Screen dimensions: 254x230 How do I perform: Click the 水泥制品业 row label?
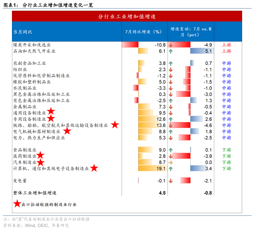(25, 88)
